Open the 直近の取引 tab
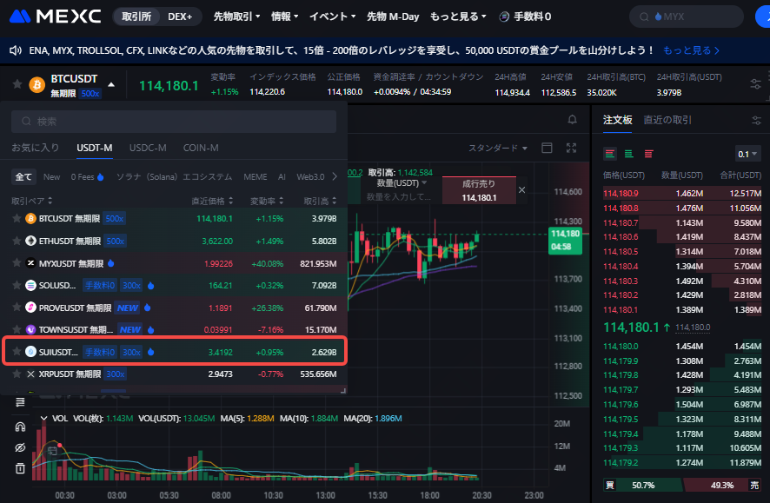 point(667,120)
